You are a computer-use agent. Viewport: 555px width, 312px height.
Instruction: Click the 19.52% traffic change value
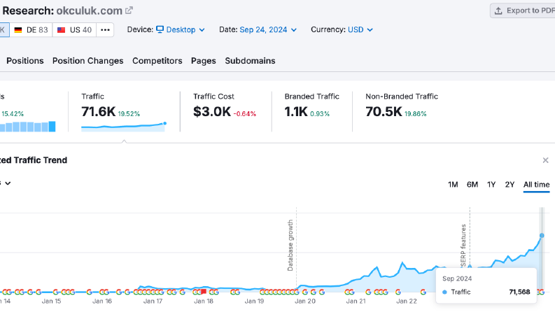[129, 114]
